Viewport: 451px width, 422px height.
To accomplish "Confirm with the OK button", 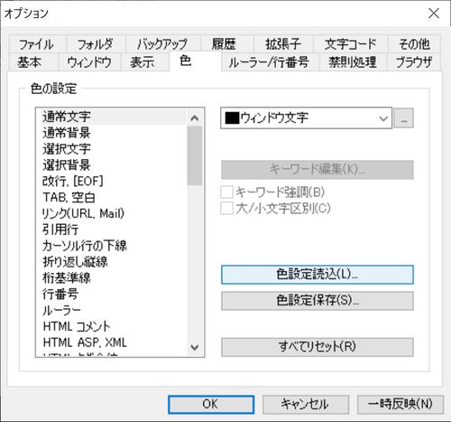I will click(211, 405).
